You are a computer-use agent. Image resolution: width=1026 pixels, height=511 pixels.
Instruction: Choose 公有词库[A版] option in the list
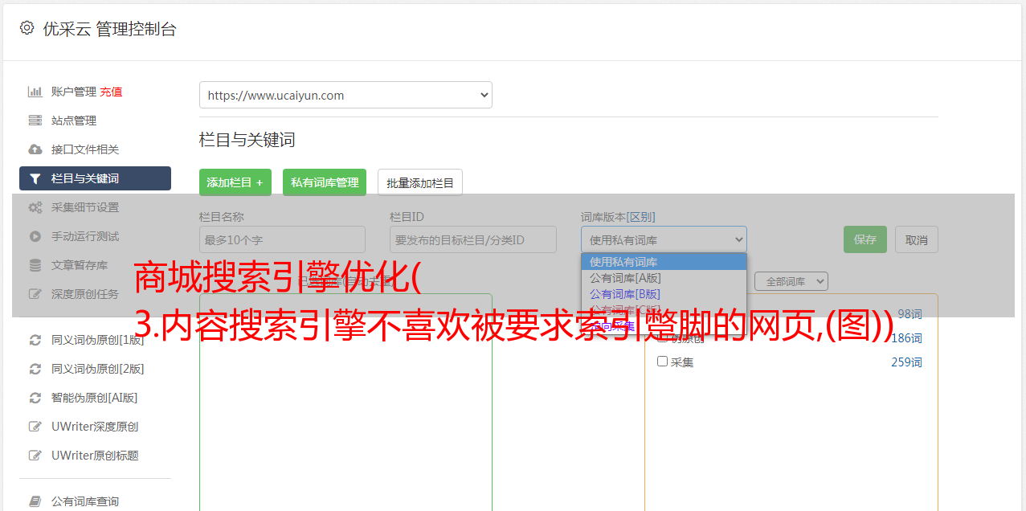(664, 278)
